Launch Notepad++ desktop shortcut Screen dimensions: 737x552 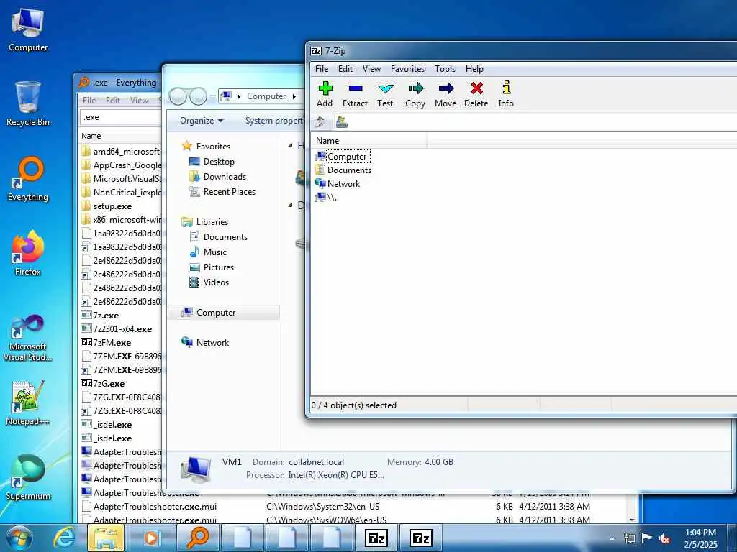pos(28,402)
